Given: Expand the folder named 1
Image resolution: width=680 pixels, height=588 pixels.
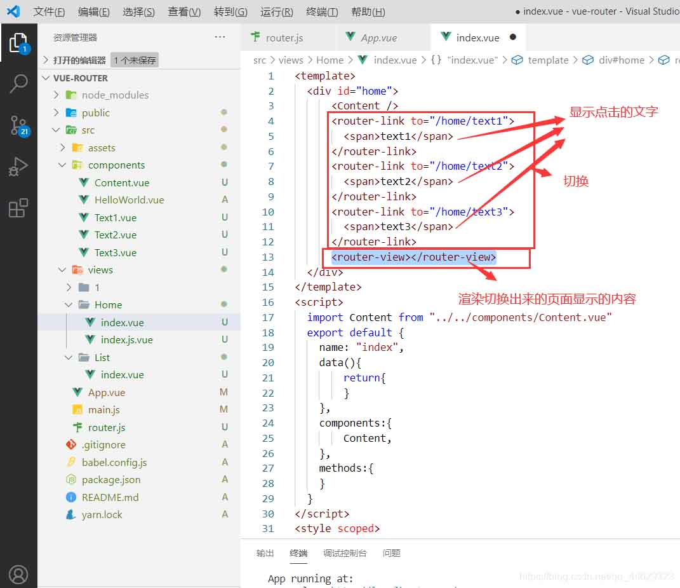Looking at the screenshot, I should tap(69, 287).
